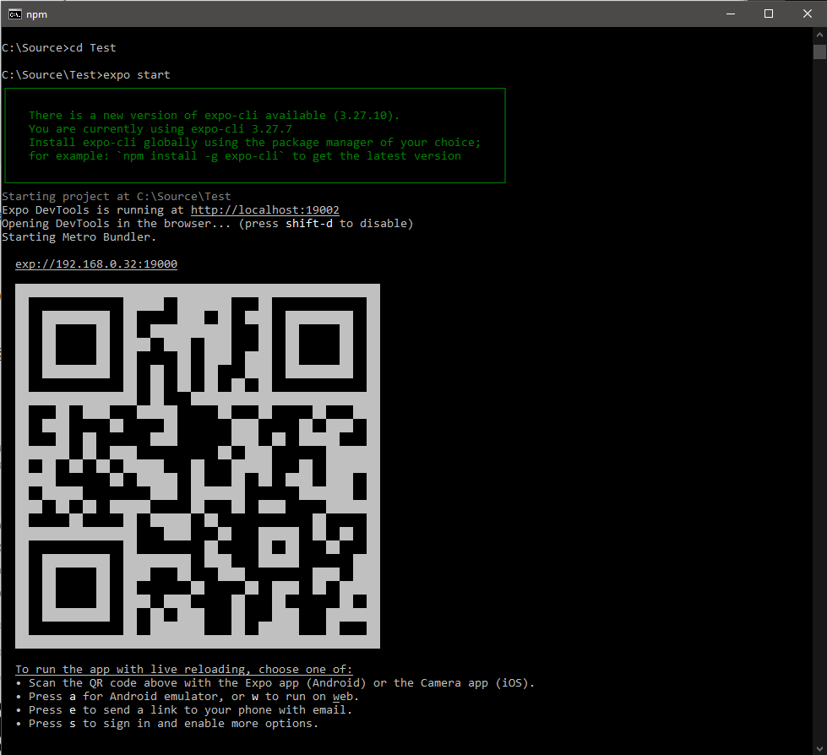Click 'There is a new version of expo-cli' line
Image resolution: width=827 pixels, height=755 pixels.
click(214, 116)
